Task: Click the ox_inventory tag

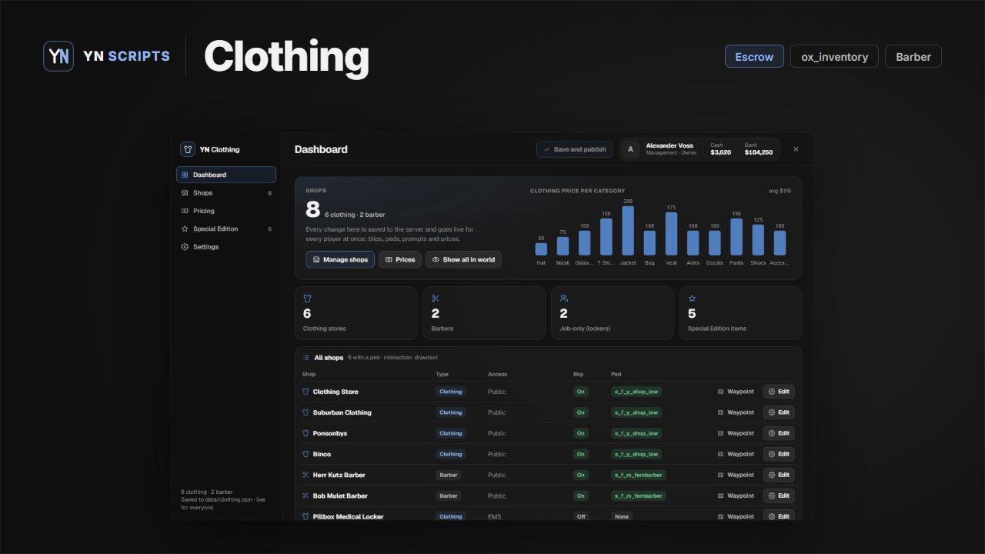Action: pos(834,56)
